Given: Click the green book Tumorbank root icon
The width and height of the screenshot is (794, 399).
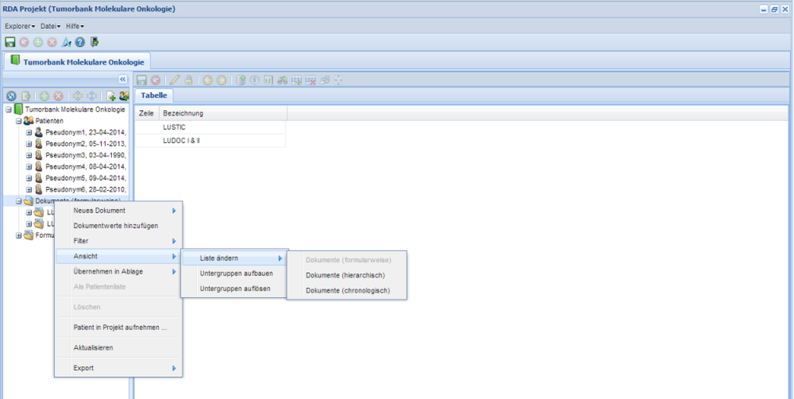Looking at the screenshot, I should [18, 110].
